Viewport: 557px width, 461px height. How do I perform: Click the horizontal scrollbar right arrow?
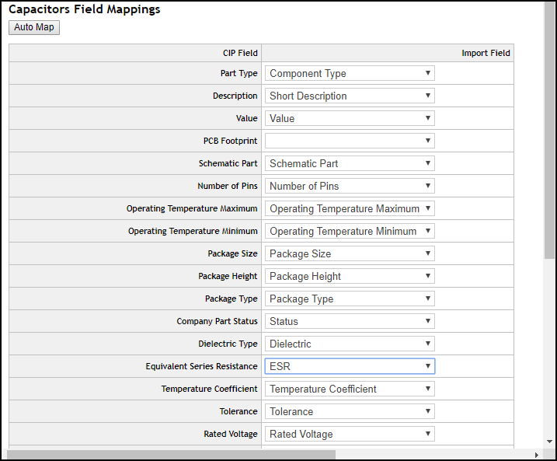[536, 455]
